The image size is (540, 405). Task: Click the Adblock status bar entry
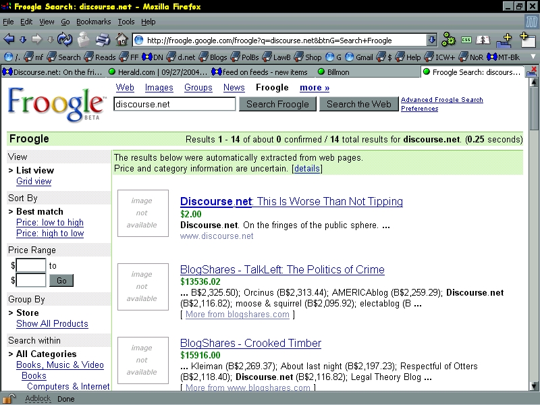[x=38, y=399]
